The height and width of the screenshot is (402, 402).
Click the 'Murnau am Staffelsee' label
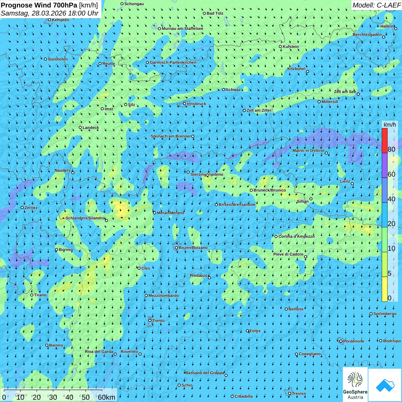pyautogui.click(x=183, y=28)
